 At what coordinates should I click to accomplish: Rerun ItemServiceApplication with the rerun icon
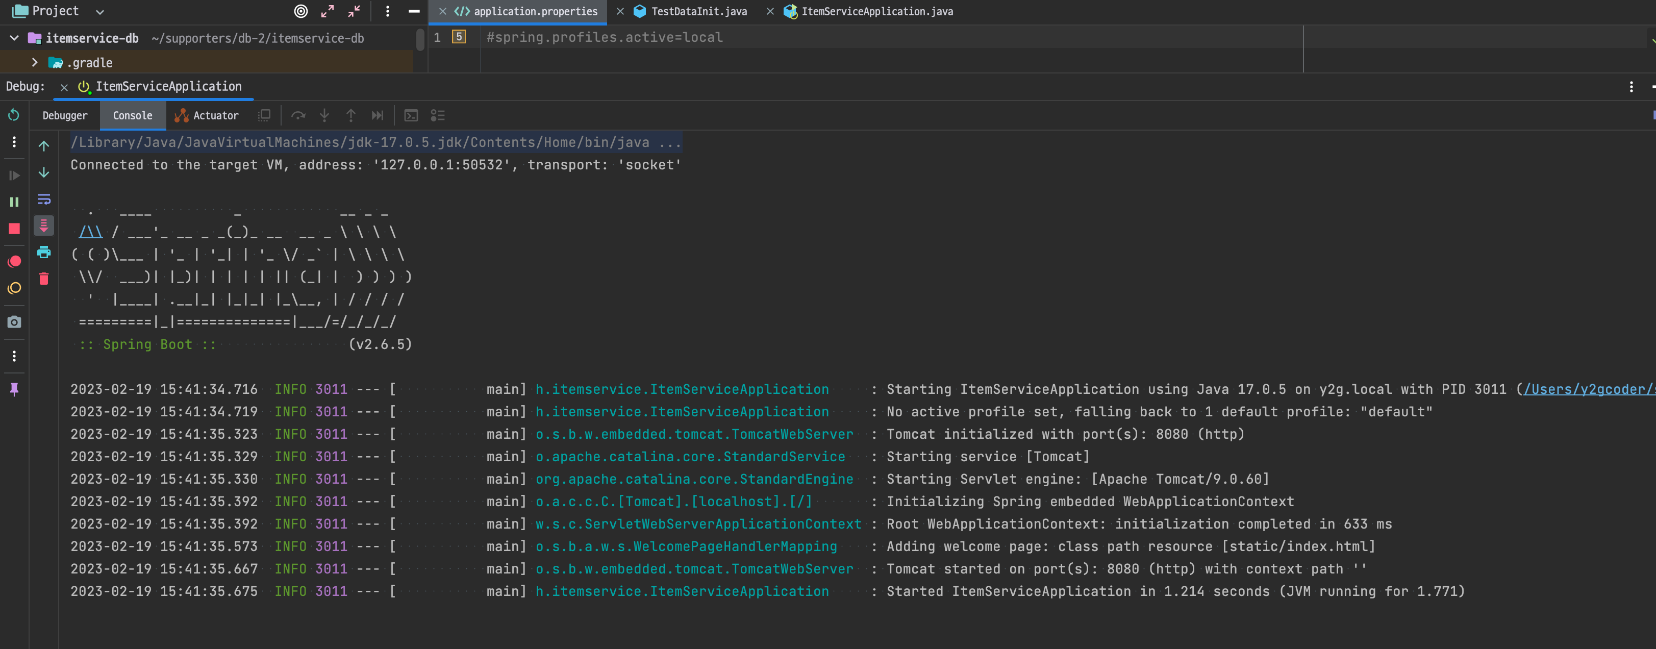[x=13, y=115]
